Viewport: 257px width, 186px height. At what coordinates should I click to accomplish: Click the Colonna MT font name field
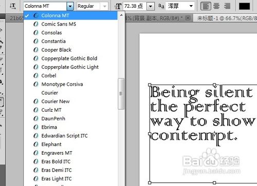tap(45, 6)
